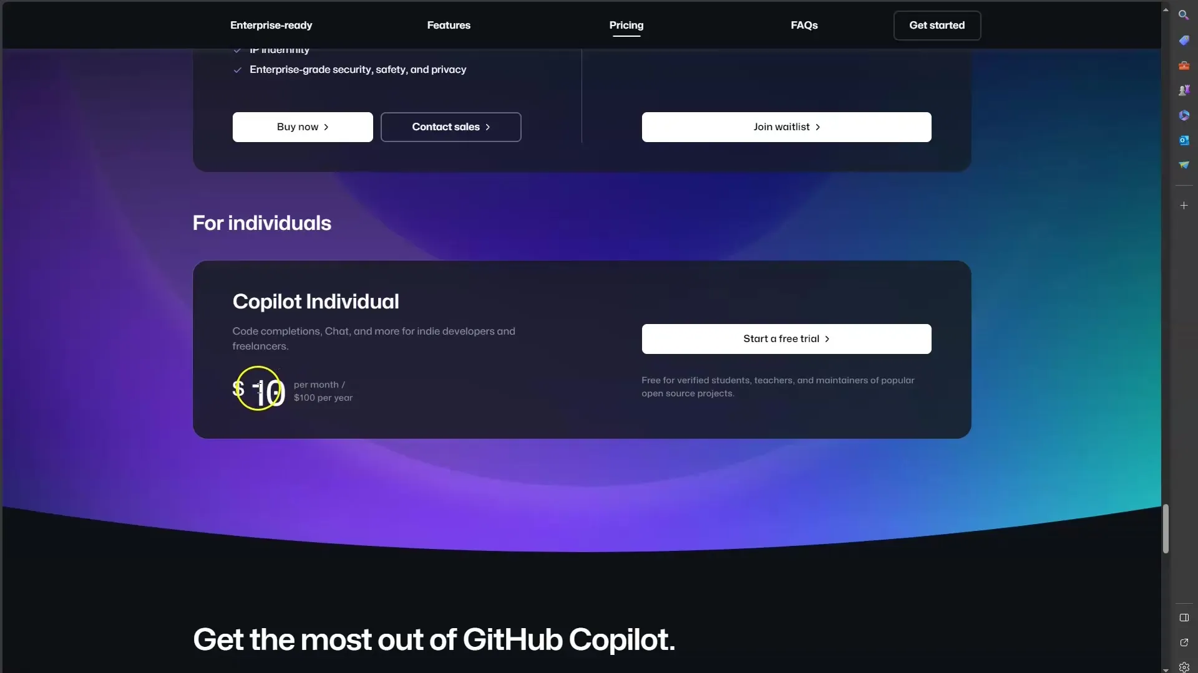This screenshot has height=673, width=1198.
Task: Toggle the Pricing navigation menu item
Action: coord(627,25)
